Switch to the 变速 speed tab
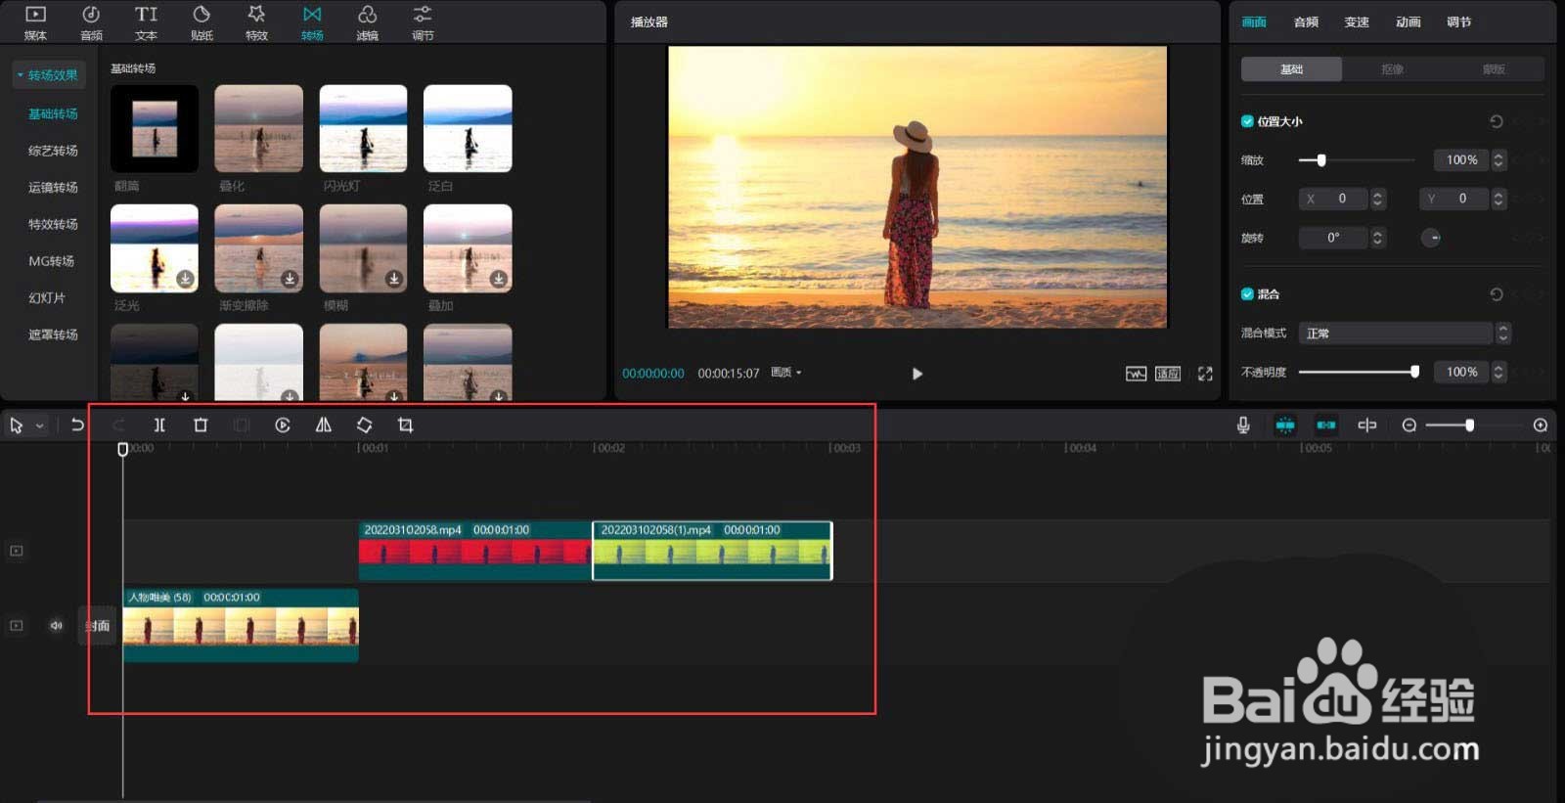 coord(1357,22)
